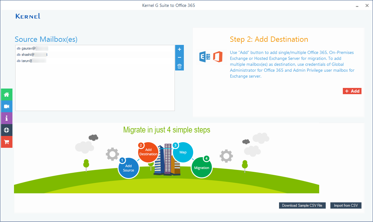Click the Add Source step circle

[128, 168]
